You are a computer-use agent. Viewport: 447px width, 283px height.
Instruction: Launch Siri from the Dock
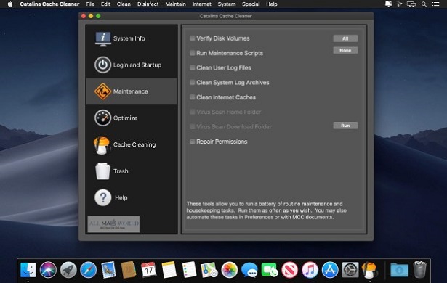tap(48, 270)
